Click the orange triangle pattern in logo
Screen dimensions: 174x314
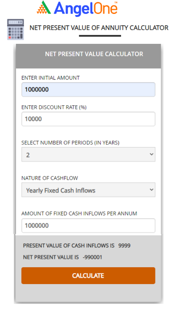click(41, 10)
